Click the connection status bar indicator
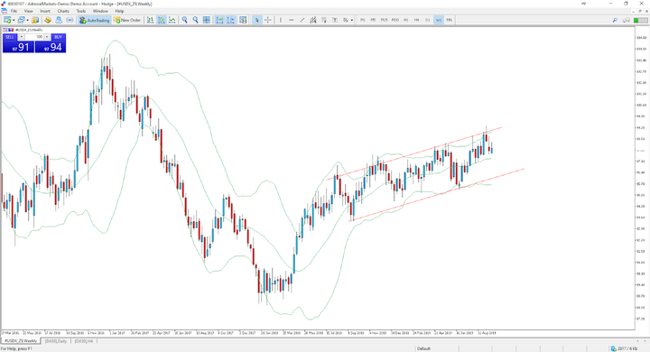Image resolution: width=650 pixels, height=352 pixels. pos(625,348)
